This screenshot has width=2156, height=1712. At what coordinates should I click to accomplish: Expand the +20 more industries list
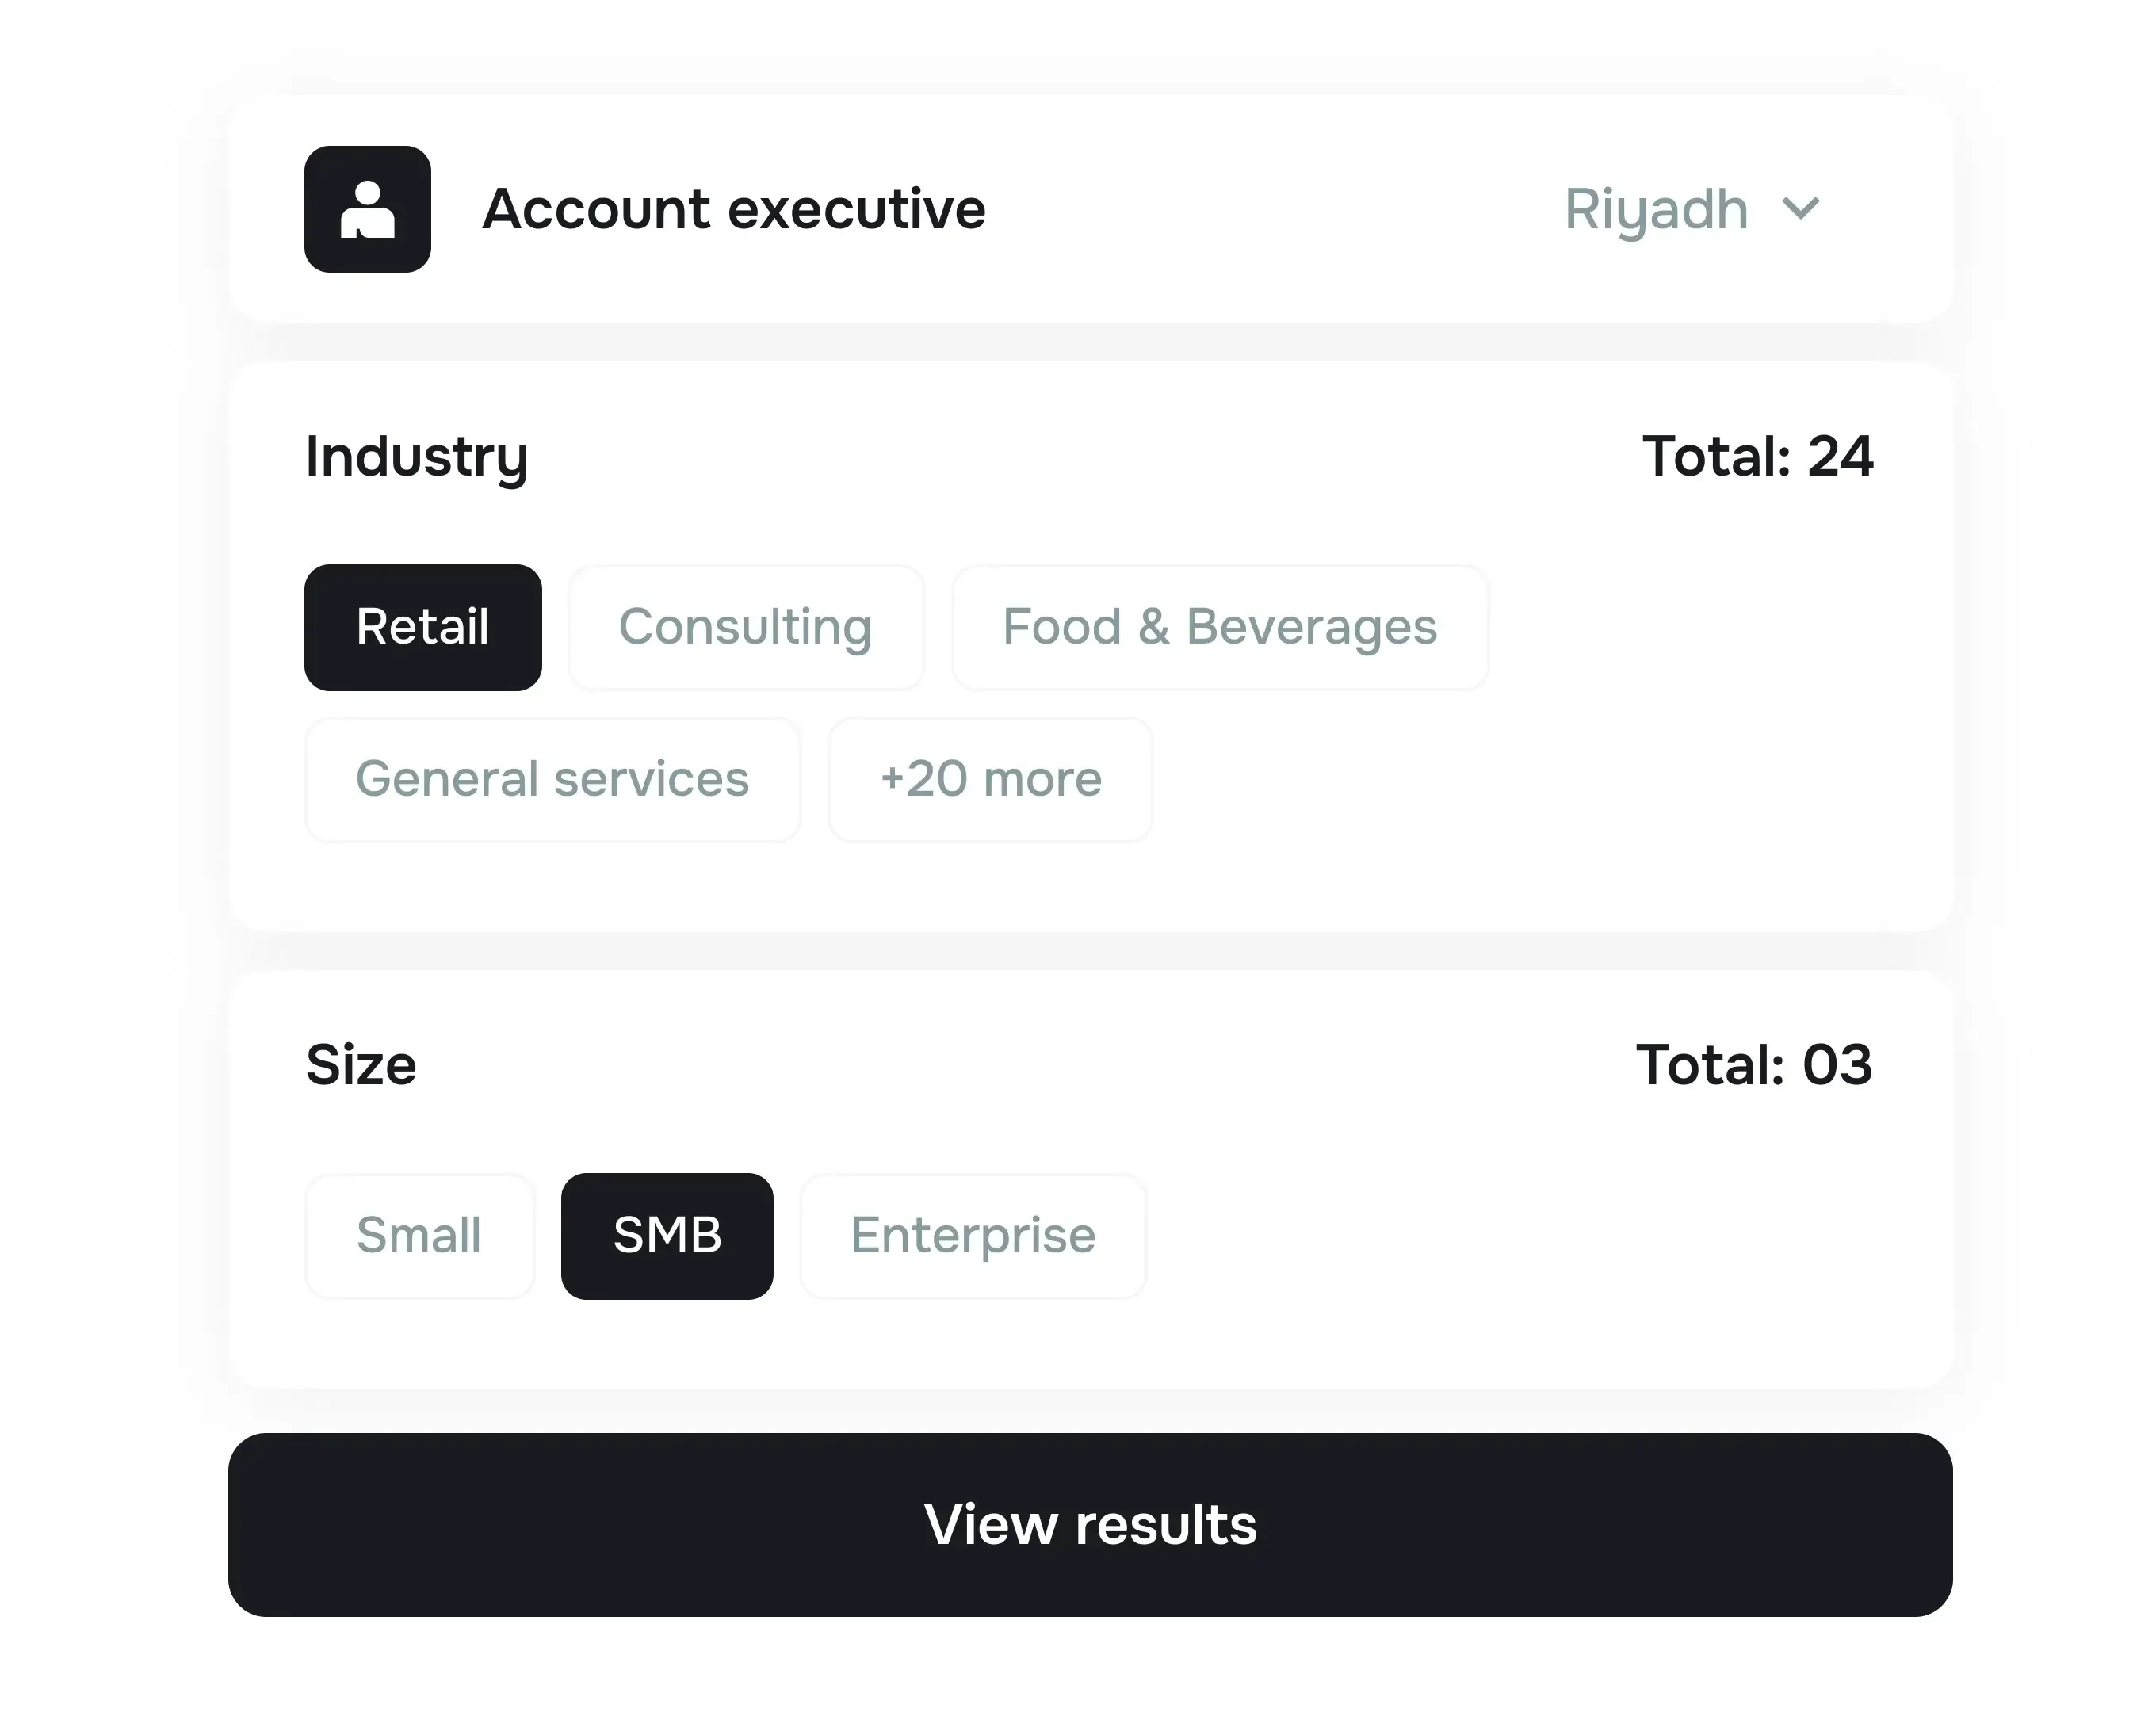(989, 779)
